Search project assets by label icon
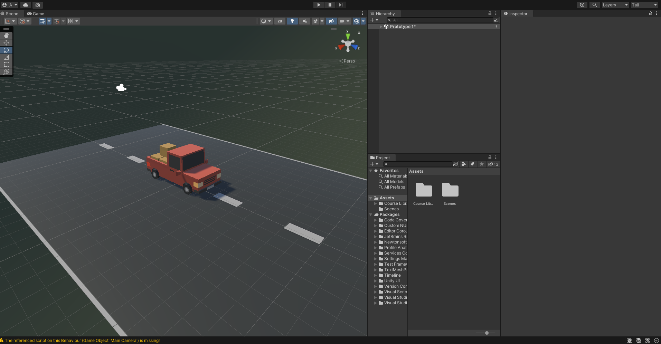The height and width of the screenshot is (344, 661). (x=472, y=164)
